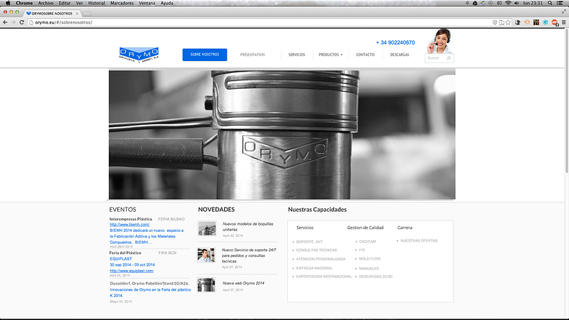Click the orange diamond extension icon
569x320 pixels.
[527, 22]
